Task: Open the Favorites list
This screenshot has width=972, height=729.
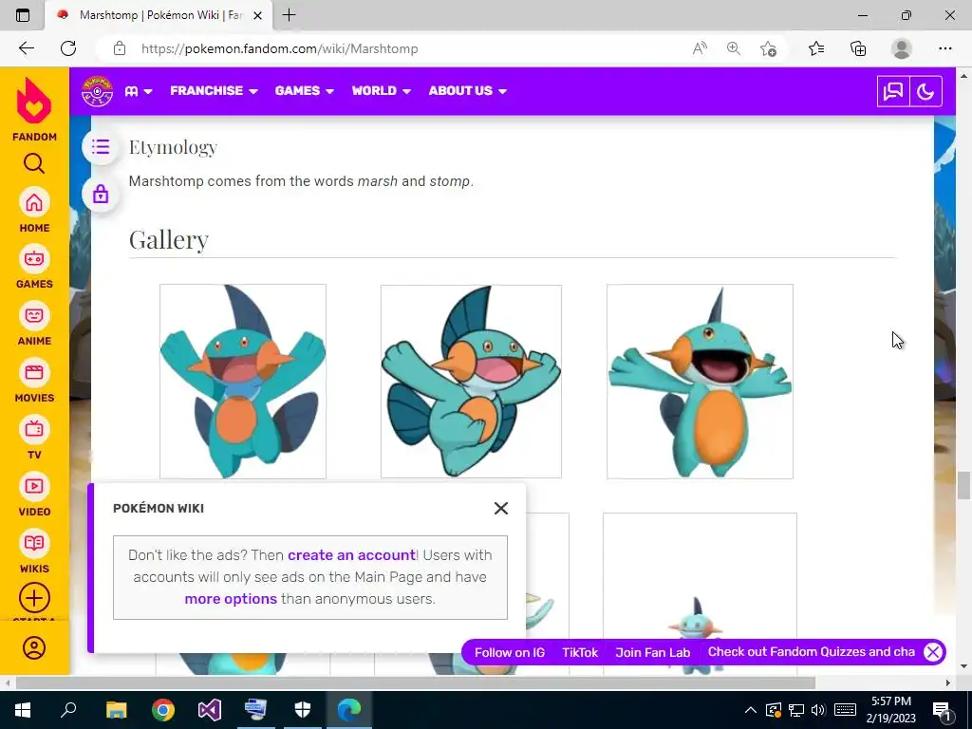Action: [816, 48]
